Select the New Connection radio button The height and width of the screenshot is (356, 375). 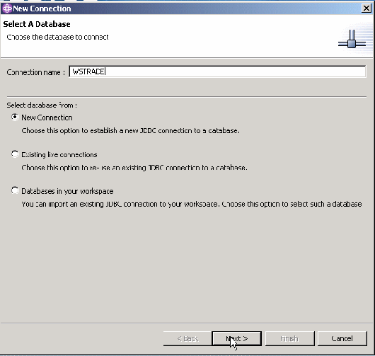(15, 117)
